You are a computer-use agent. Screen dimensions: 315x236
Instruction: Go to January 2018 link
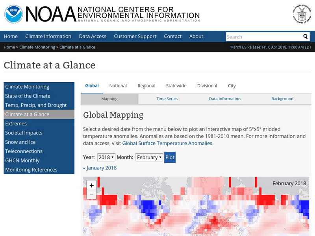coord(100,168)
